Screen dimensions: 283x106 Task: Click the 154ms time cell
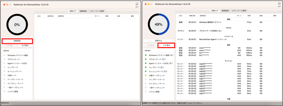click(249, 48)
